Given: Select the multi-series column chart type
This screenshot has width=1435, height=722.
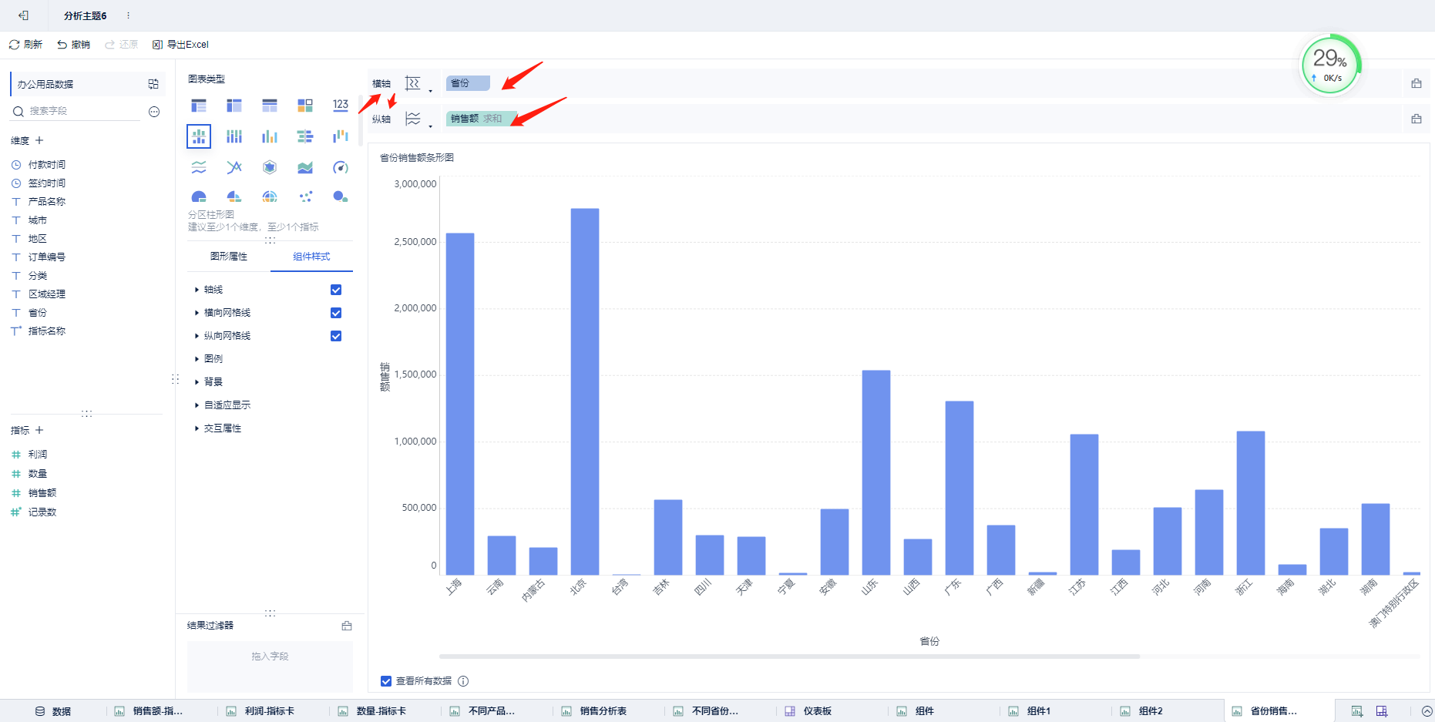Looking at the screenshot, I should (270, 136).
